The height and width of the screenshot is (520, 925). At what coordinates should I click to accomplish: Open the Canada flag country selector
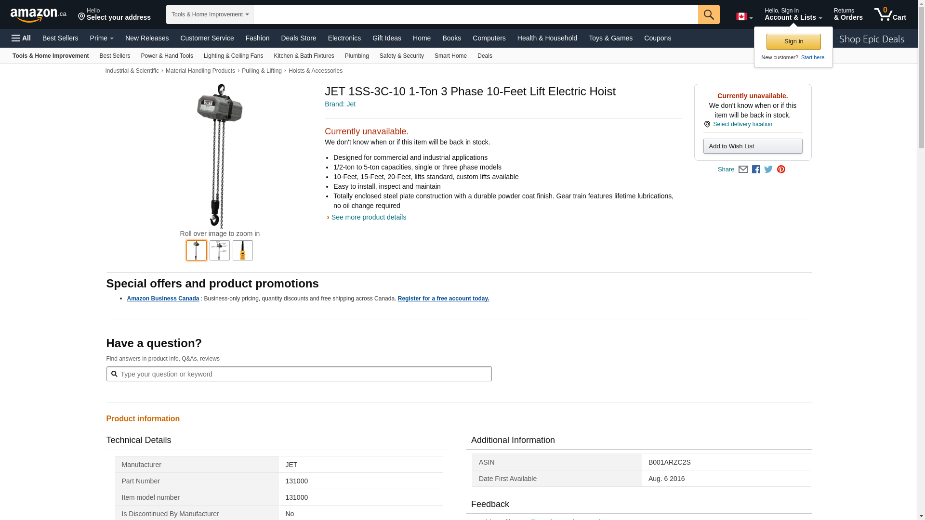point(744,17)
